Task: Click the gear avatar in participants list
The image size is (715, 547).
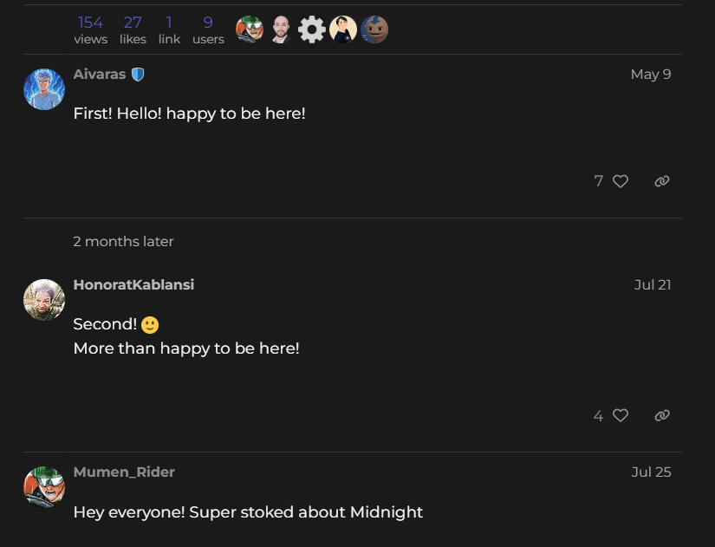Action: [312, 29]
